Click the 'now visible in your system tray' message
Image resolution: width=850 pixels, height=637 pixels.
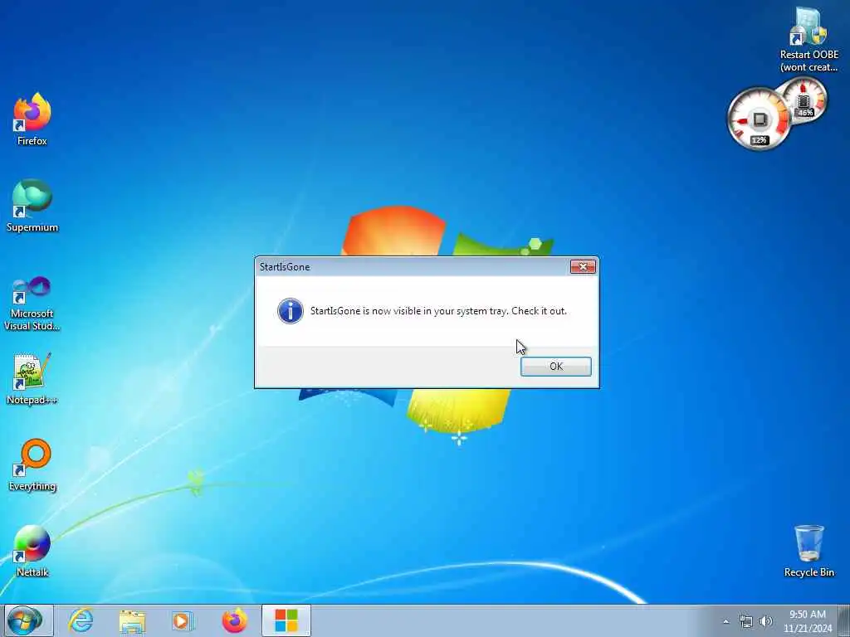click(x=438, y=311)
